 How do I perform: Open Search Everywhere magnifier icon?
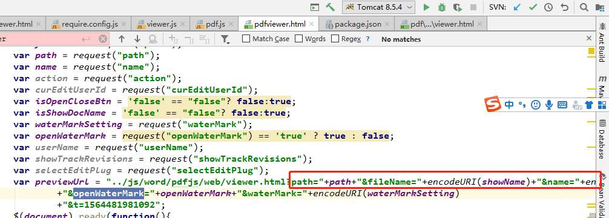pos(584,7)
